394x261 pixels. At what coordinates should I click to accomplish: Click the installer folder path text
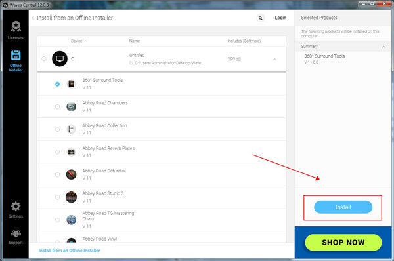[169, 63]
